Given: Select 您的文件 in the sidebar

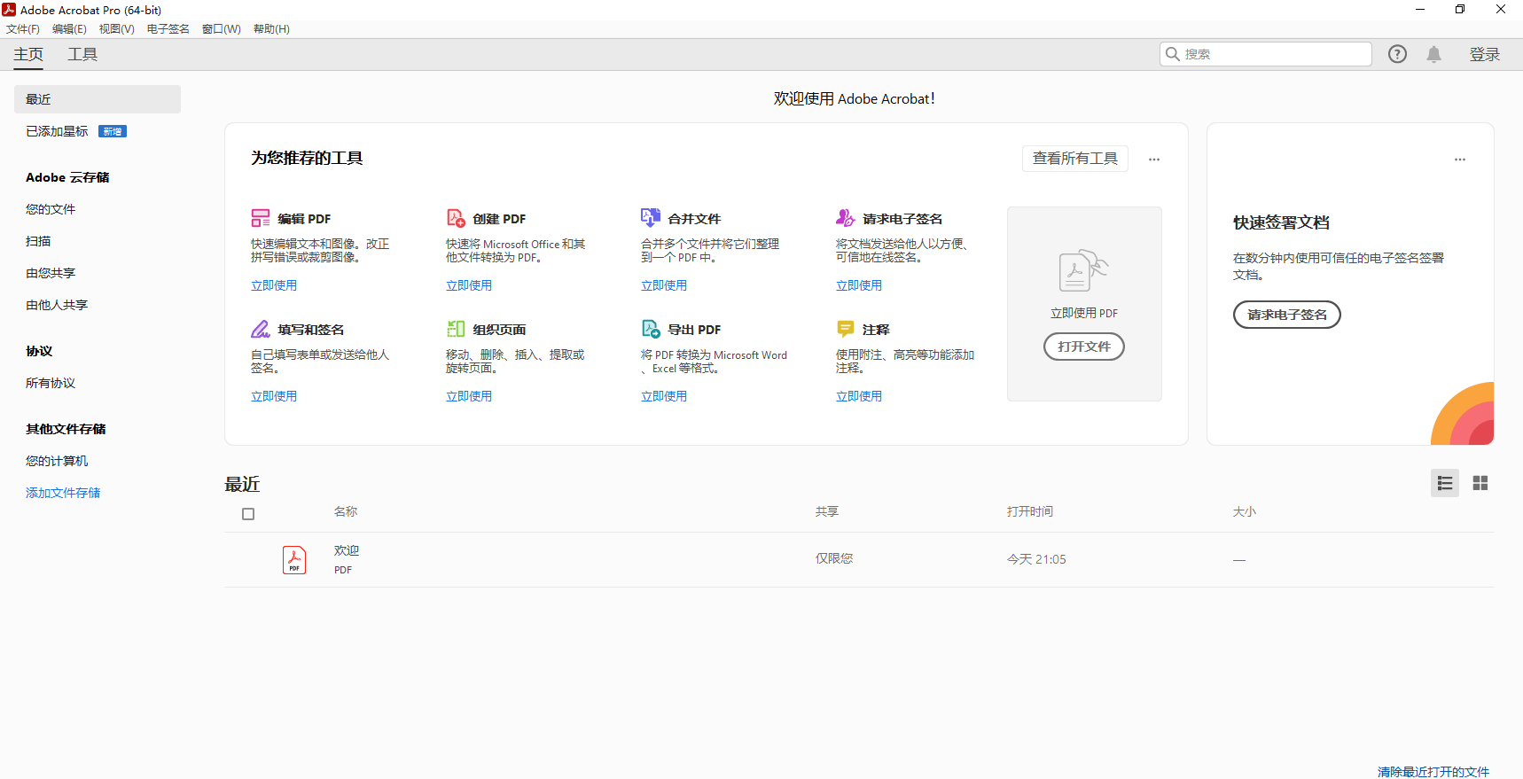Looking at the screenshot, I should [51, 209].
